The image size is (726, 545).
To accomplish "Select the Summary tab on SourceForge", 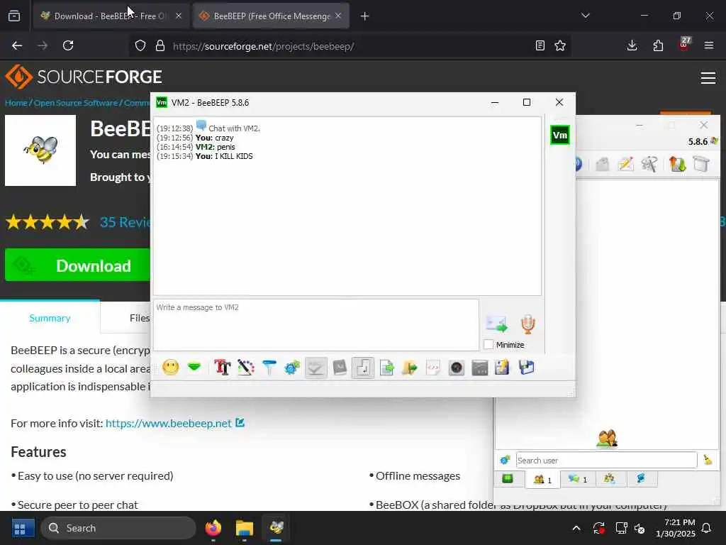I will click(50, 318).
